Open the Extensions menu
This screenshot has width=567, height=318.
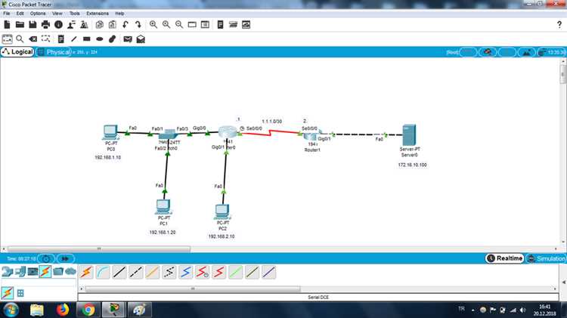coord(98,14)
